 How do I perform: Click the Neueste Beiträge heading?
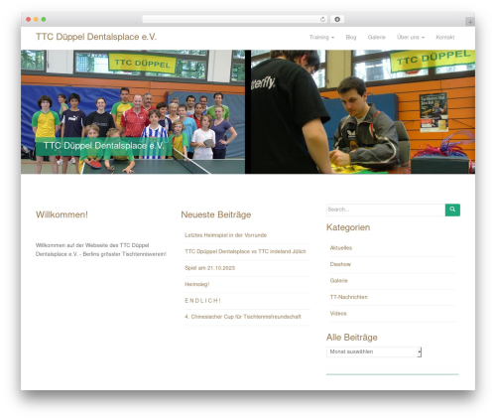click(x=216, y=214)
